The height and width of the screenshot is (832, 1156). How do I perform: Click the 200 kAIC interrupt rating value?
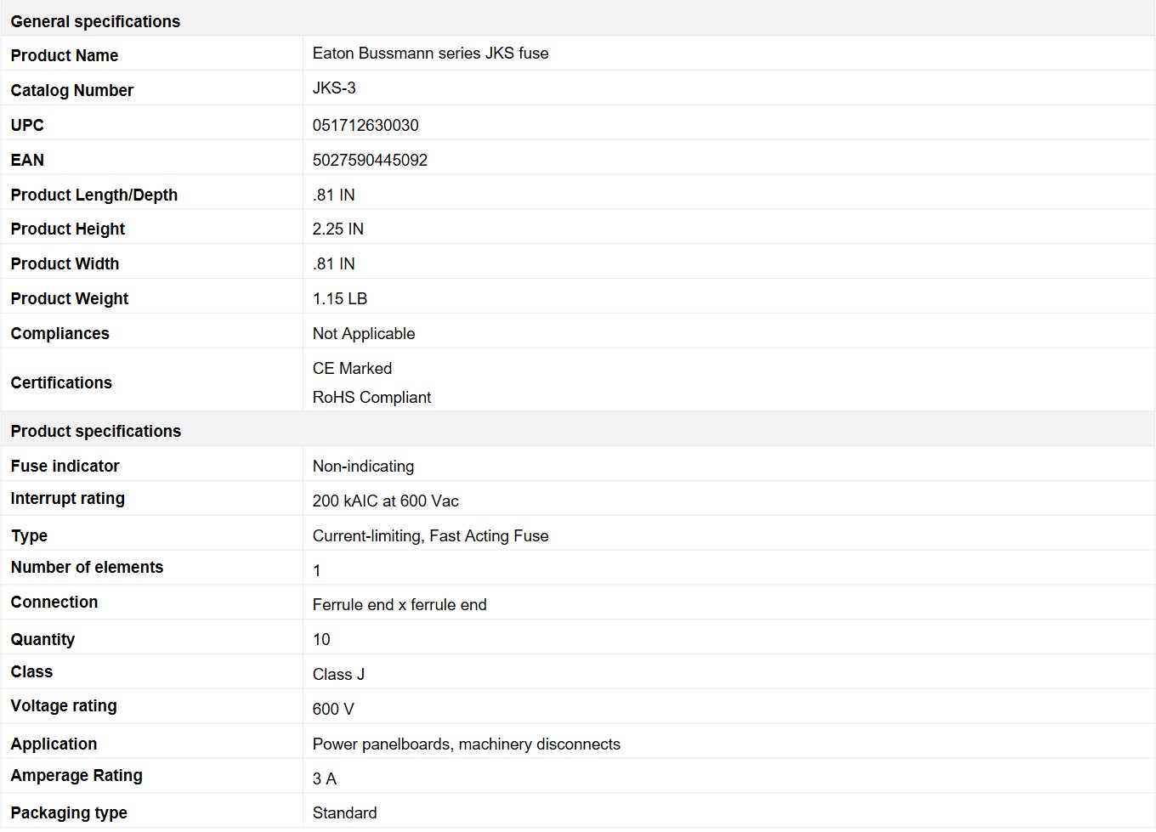click(x=385, y=501)
